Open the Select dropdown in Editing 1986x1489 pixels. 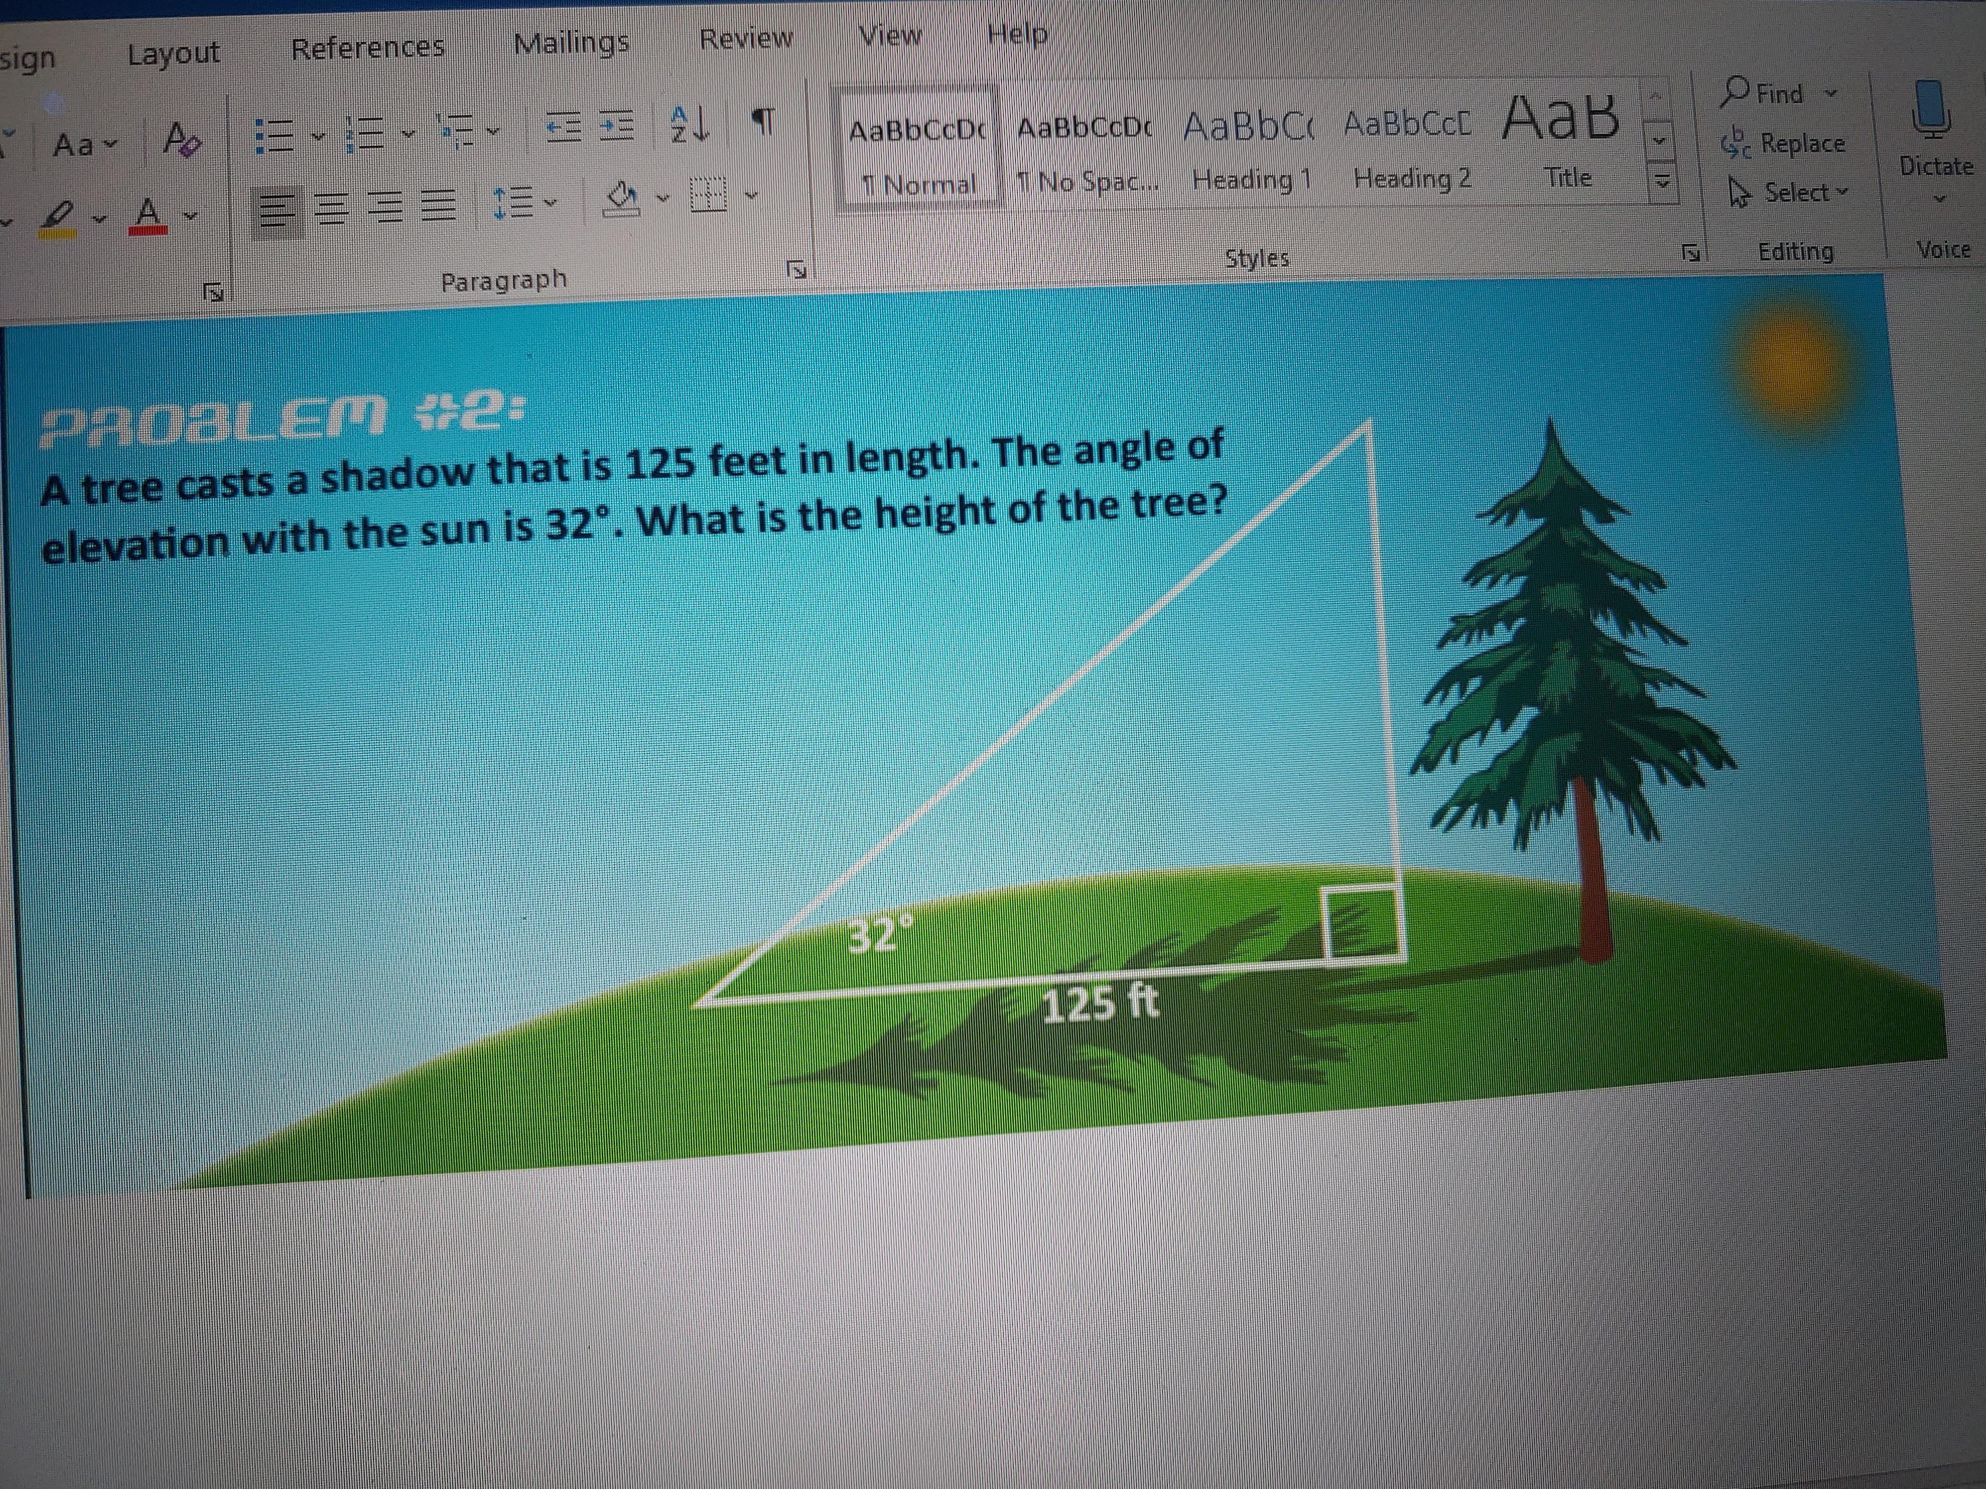(x=1795, y=191)
